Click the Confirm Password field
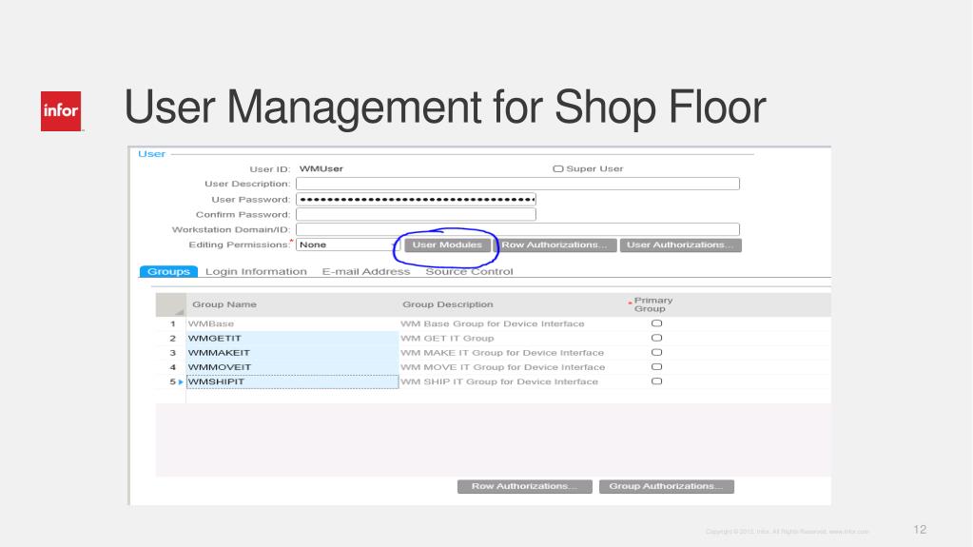Screen dimensions: 973x547 (x=416, y=214)
